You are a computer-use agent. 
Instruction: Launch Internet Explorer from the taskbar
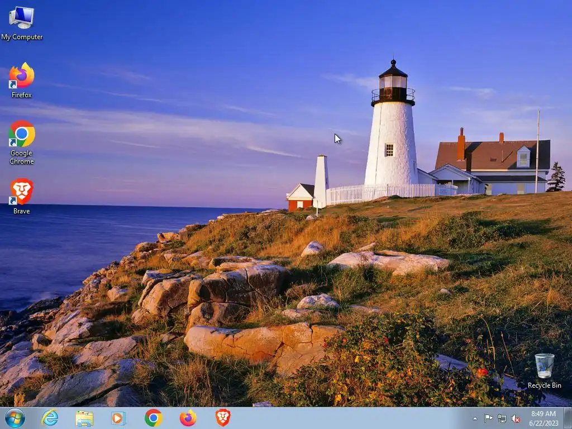click(x=50, y=418)
